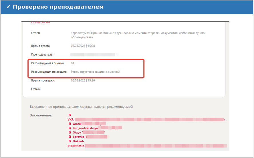Click the check time 08.03.2026 | 19:26

coord(83,80)
